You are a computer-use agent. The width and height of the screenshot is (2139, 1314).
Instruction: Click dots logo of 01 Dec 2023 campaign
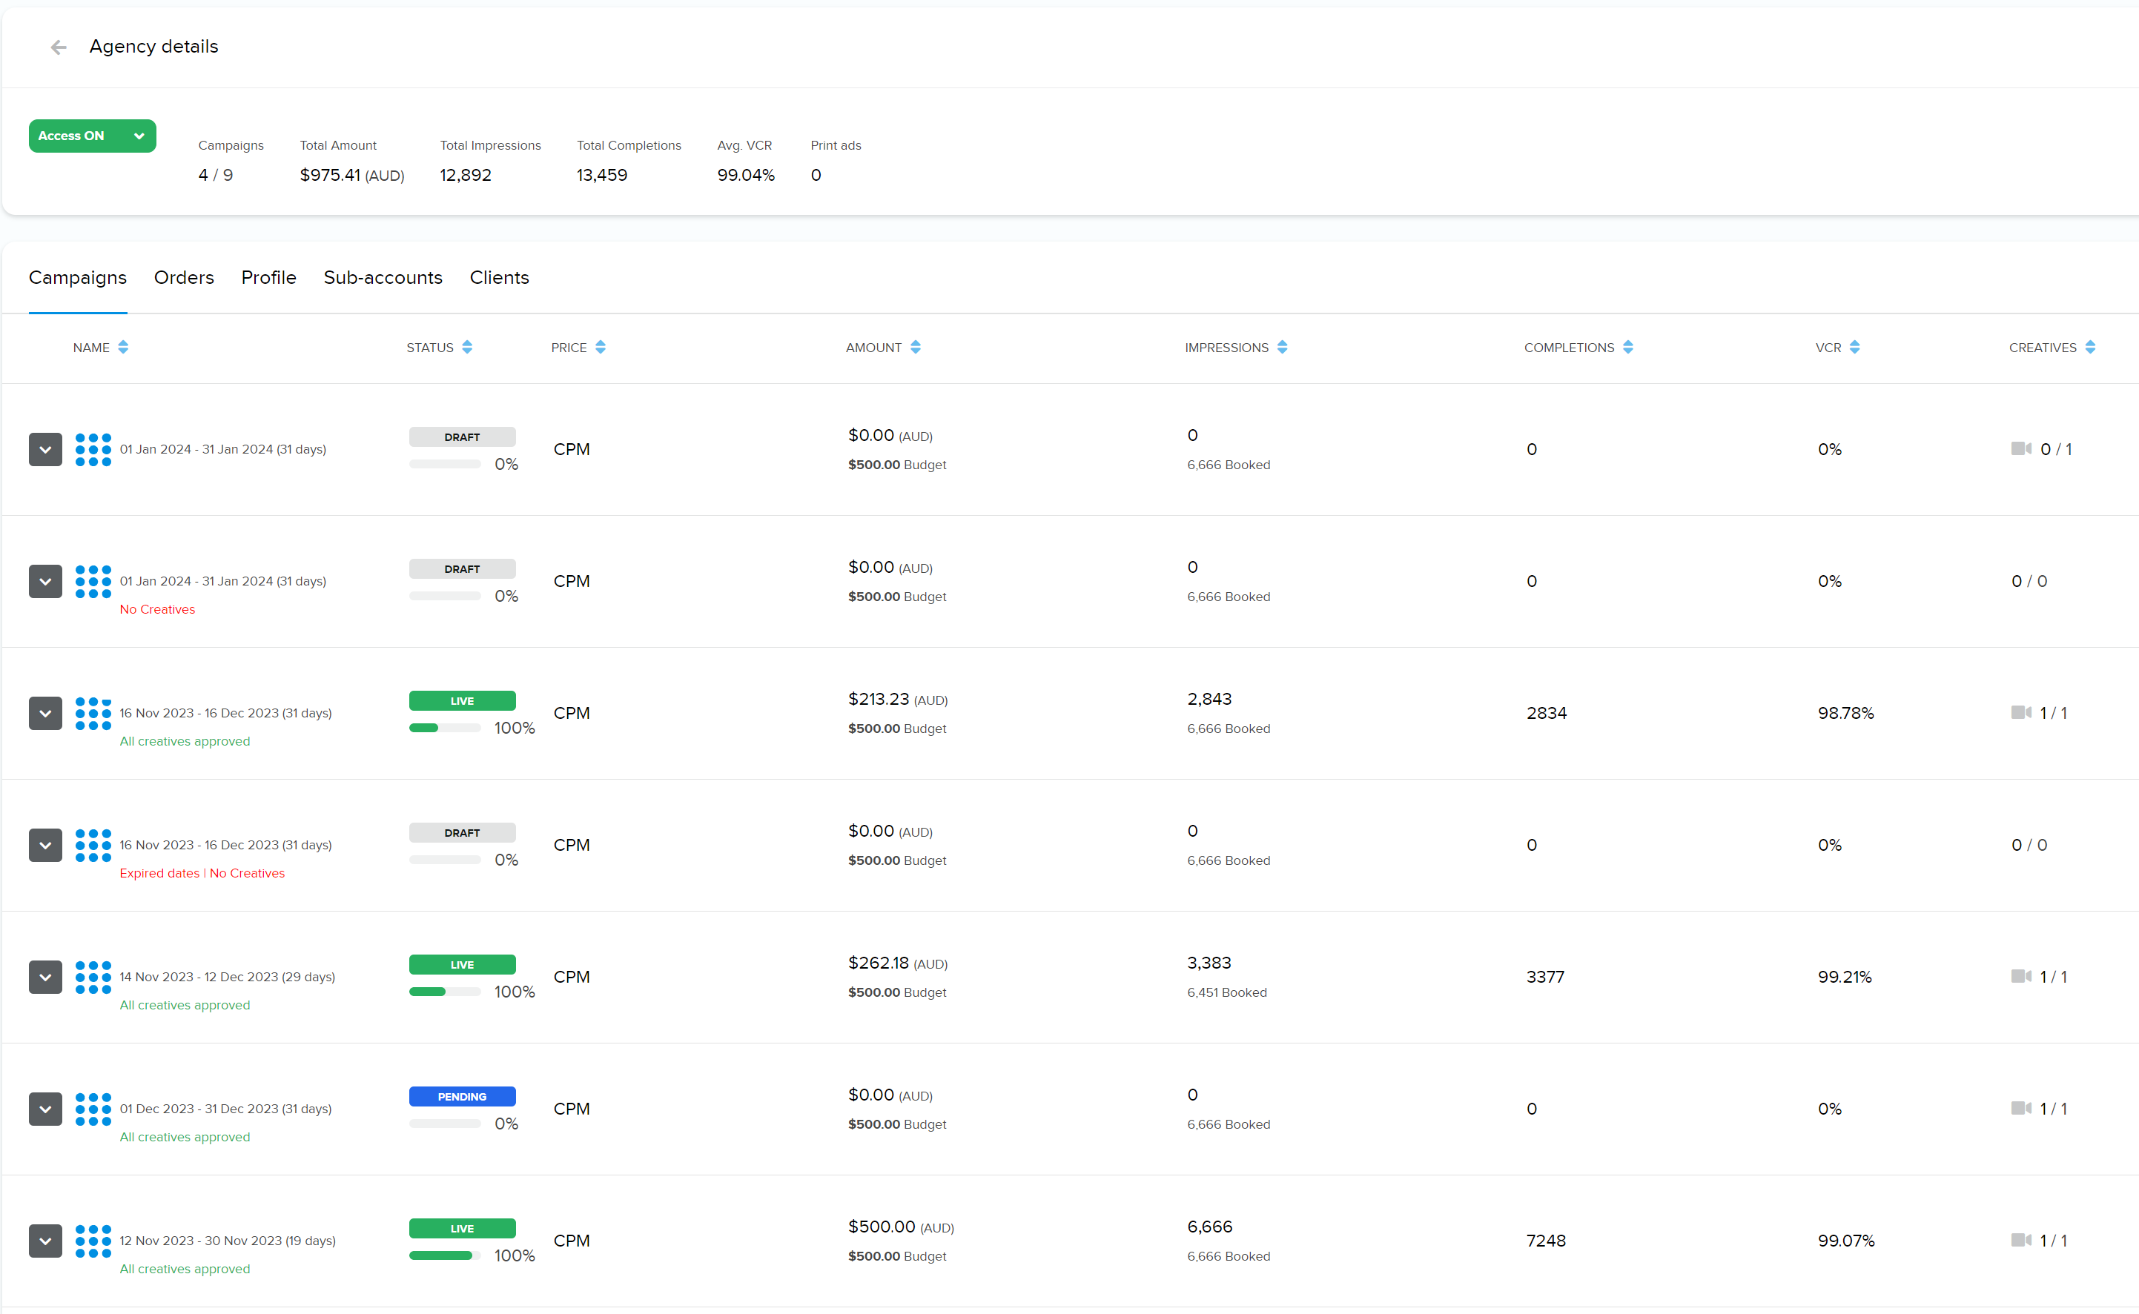click(x=93, y=1109)
